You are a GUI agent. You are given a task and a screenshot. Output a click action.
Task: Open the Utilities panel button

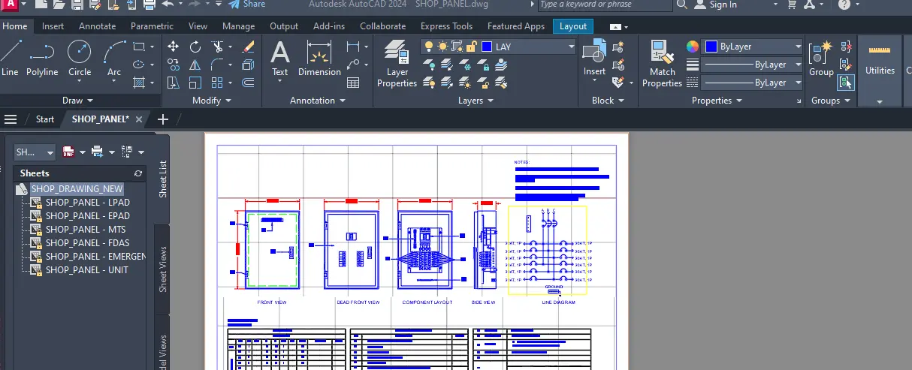pyautogui.click(x=880, y=71)
